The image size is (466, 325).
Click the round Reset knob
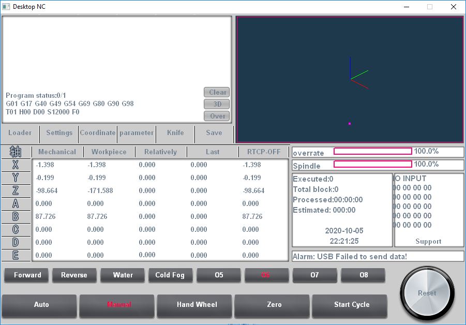pos(427,292)
